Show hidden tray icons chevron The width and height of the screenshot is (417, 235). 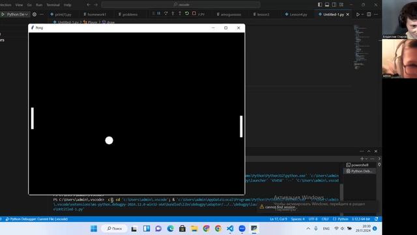pyautogui.click(x=308, y=228)
